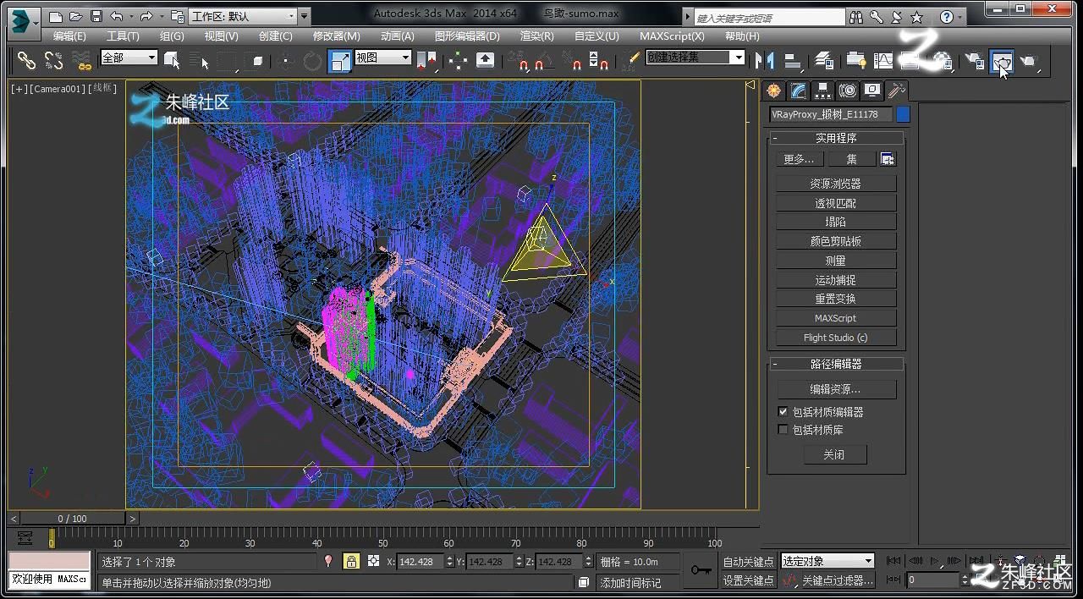Create a new scene file

coord(56,16)
